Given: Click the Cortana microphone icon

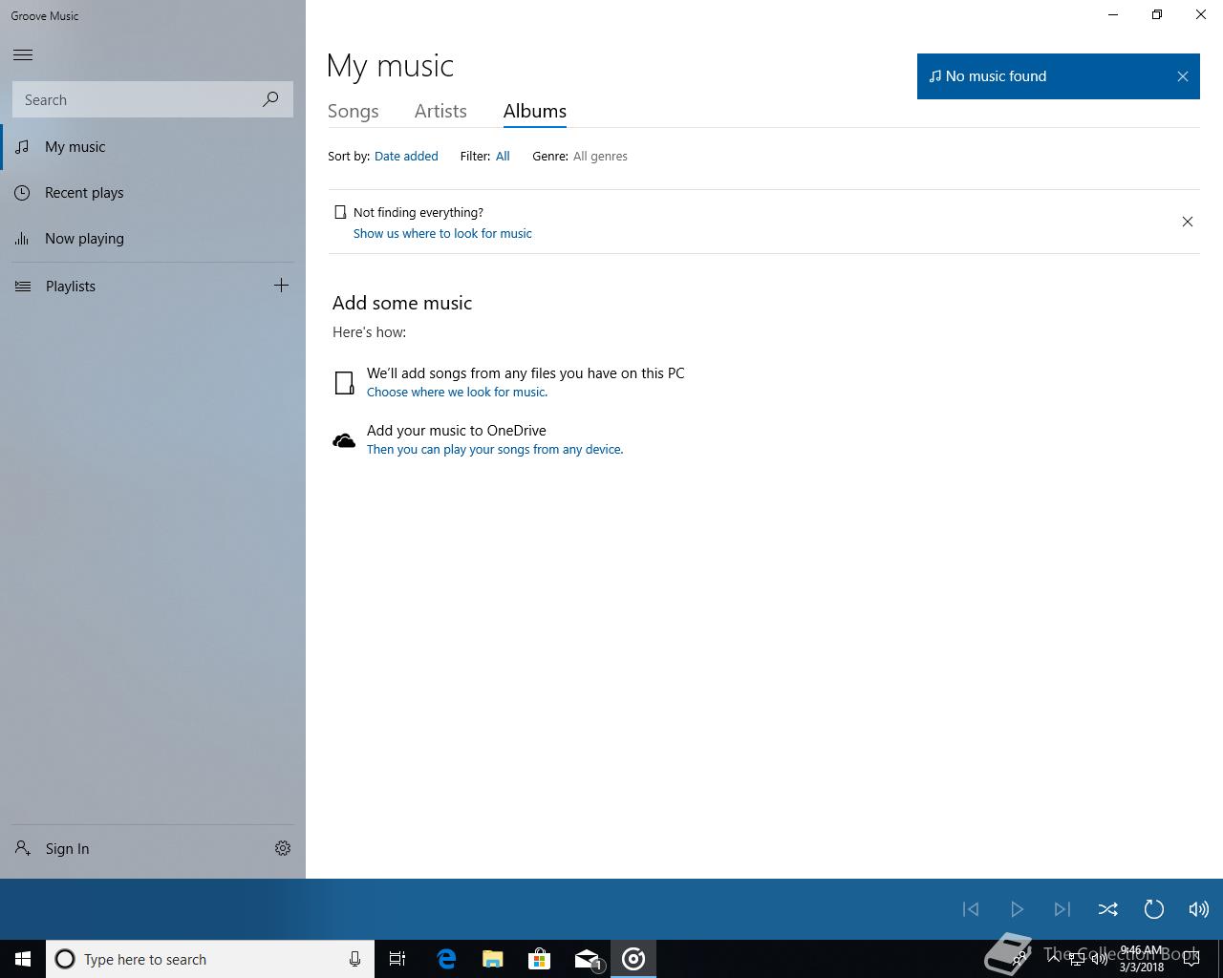Looking at the screenshot, I should (354, 959).
